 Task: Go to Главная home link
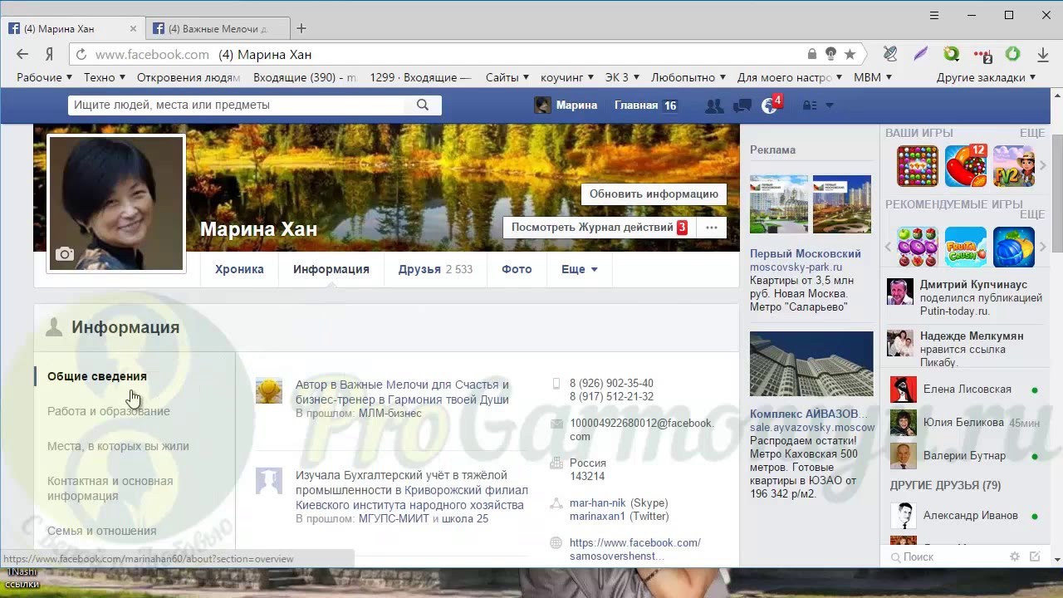click(636, 105)
